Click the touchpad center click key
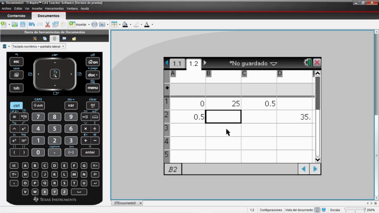 click(x=55, y=74)
